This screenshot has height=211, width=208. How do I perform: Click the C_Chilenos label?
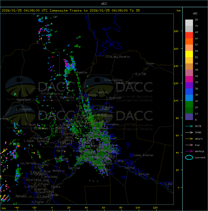point(24,109)
